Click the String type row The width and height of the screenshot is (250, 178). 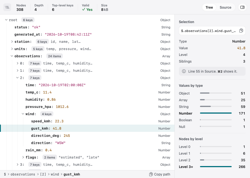pos(212,107)
